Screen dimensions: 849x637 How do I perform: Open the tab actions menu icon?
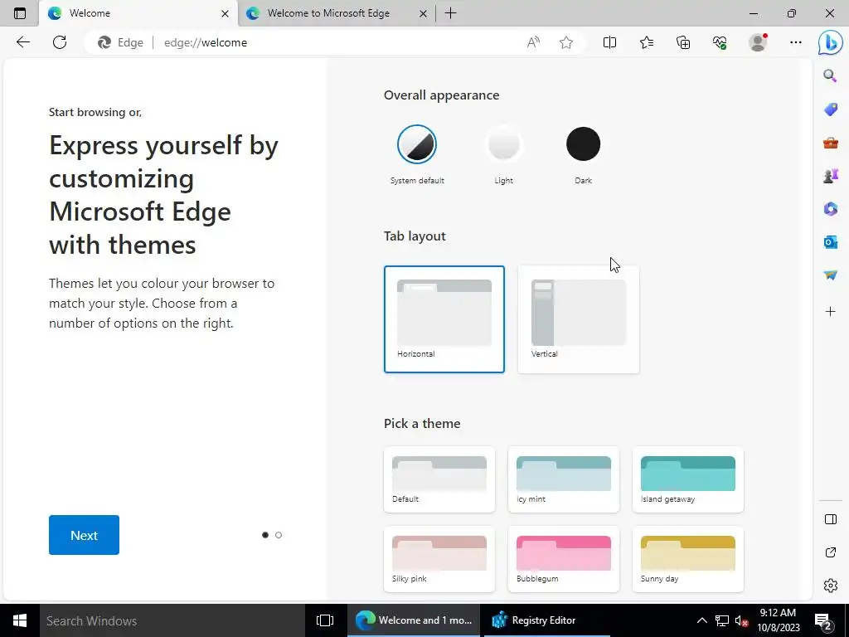[x=20, y=13]
